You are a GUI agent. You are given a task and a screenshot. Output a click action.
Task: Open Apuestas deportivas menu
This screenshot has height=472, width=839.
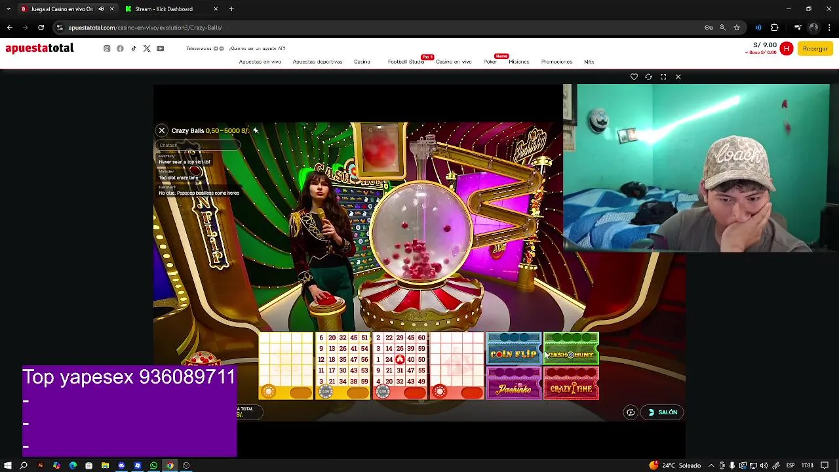(317, 62)
